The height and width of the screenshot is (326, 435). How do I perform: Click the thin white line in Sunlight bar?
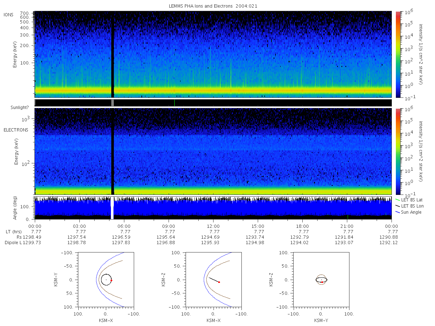(174, 103)
